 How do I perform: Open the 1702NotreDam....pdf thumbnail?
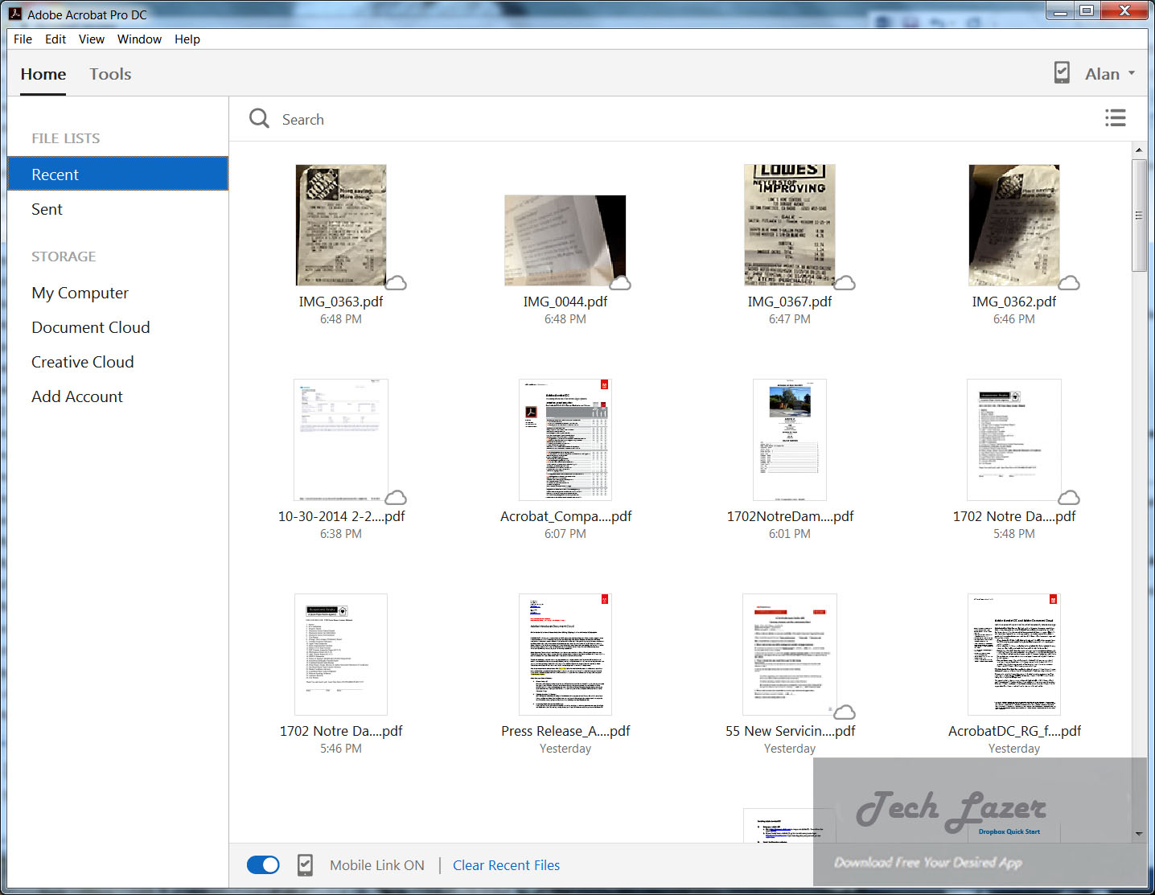[790, 440]
